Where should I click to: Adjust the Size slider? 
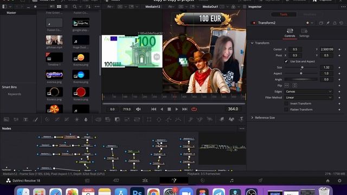pos(301,67)
